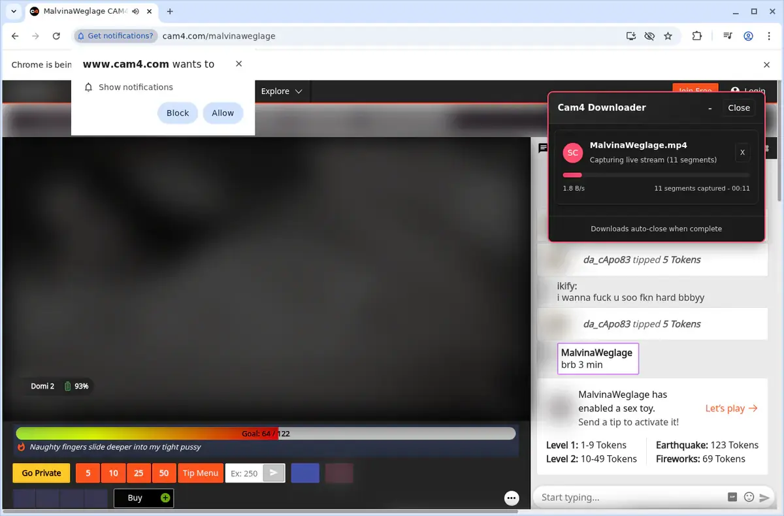The image size is (784, 516).
Task: Tip 25 tokens
Action: pos(139,473)
